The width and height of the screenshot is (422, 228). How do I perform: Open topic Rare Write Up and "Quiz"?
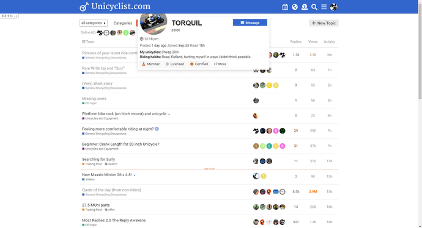tap(103, 68)
